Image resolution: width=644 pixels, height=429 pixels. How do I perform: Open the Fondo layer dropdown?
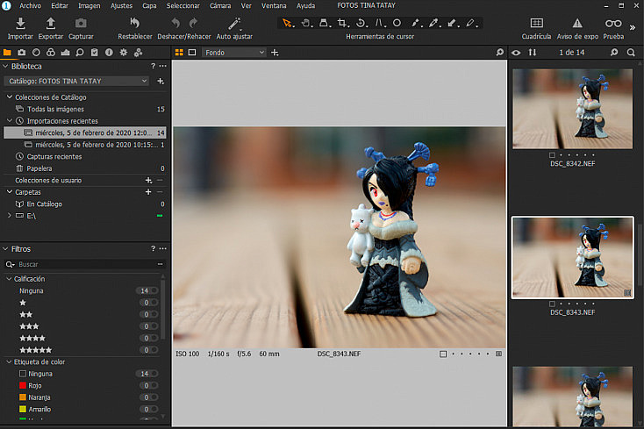point(235,53)
